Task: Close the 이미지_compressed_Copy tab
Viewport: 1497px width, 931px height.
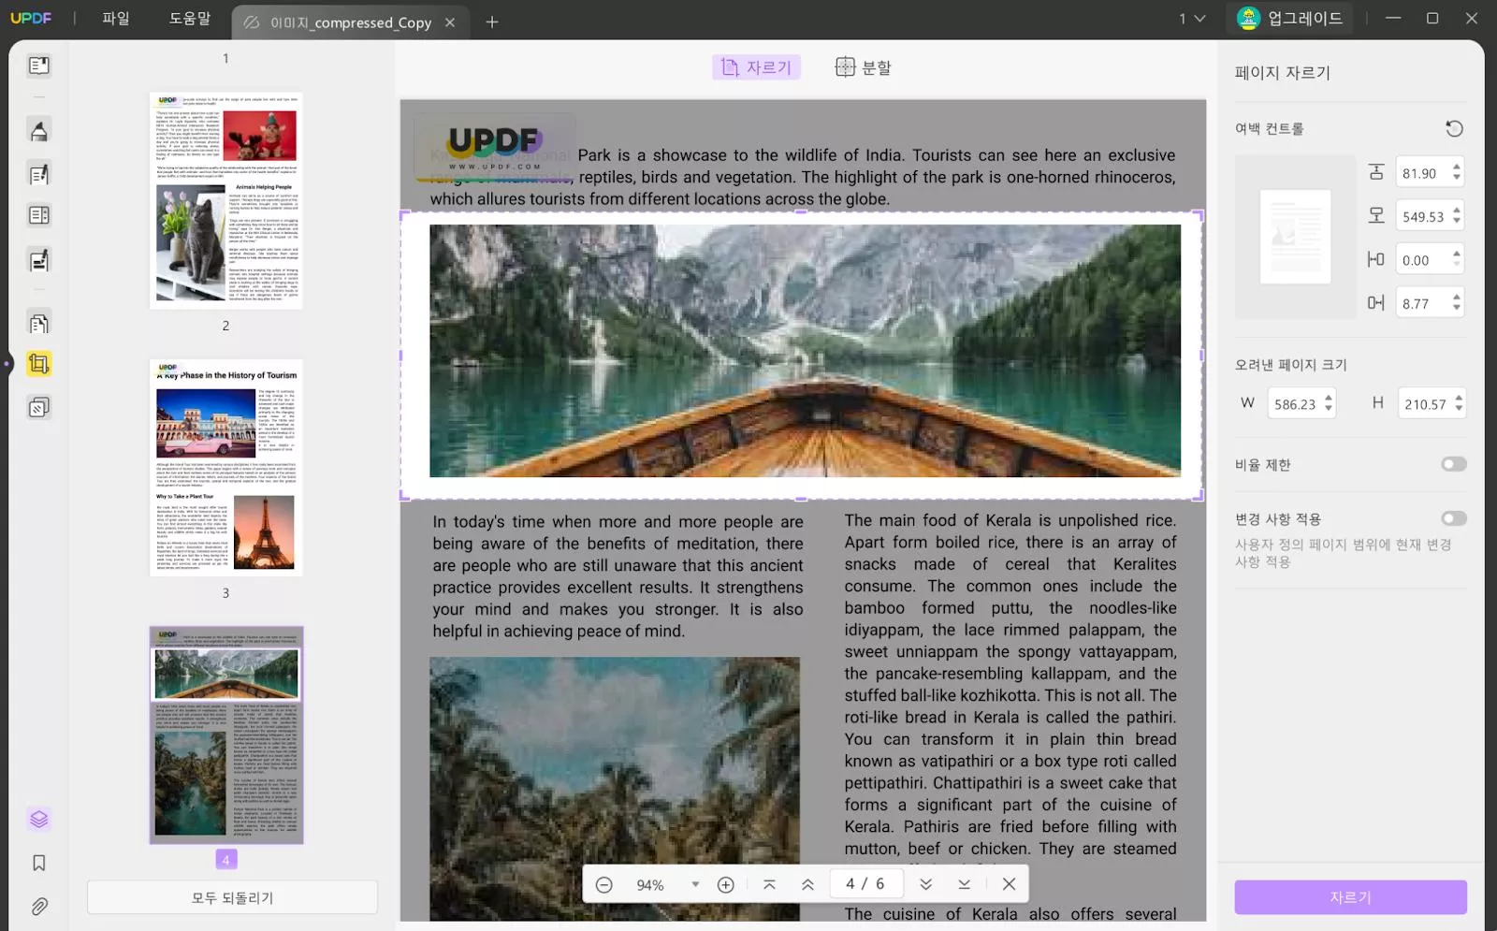Action: point(450,22)
